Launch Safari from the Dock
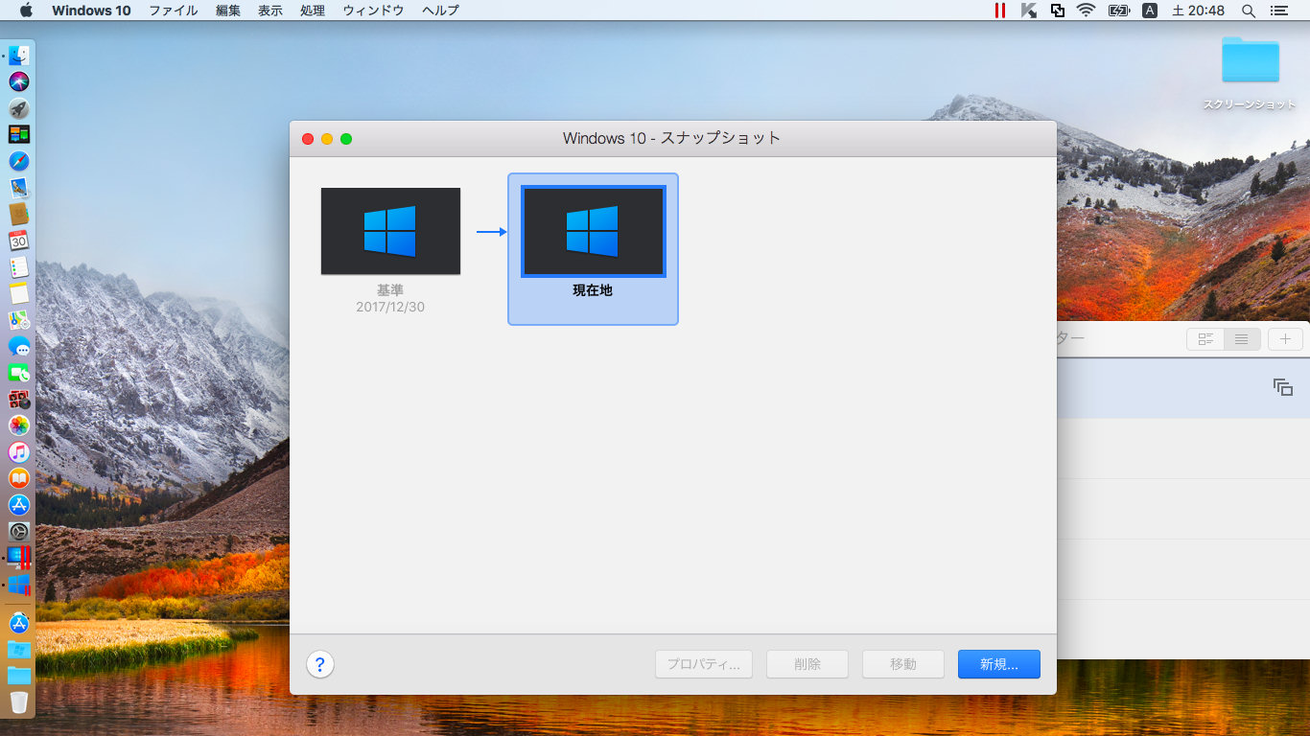Viewport: 1310px width, 736px height. click(19, 161)
